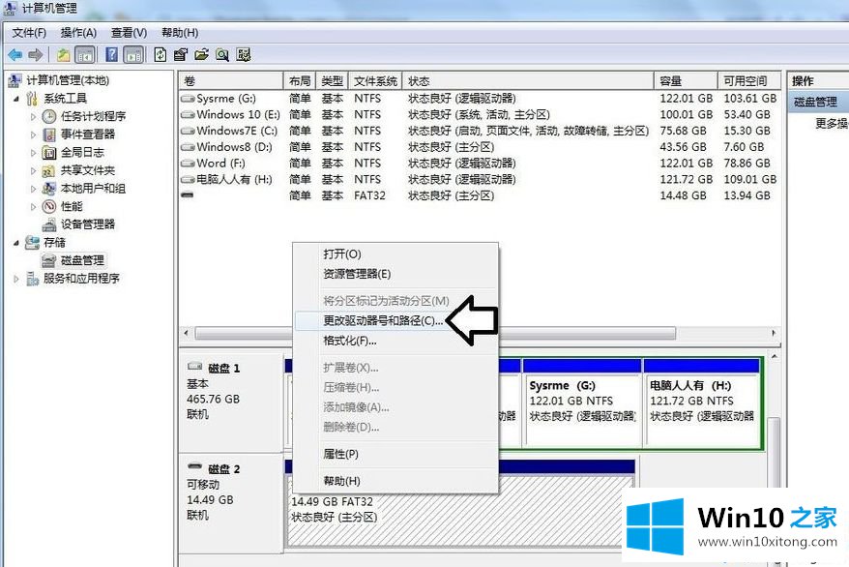Select Sysrme (G:) partition block on disk 1

tap(582, 403)
